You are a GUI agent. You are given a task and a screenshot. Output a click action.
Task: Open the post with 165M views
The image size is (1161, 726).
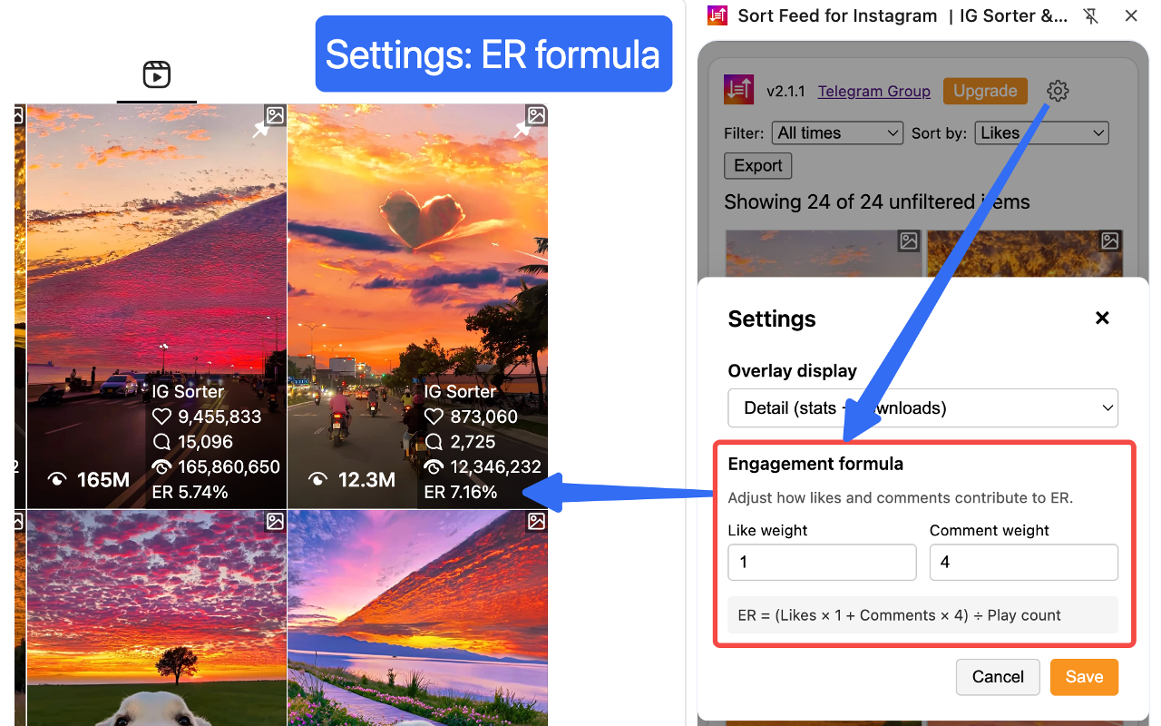pos(157,306)
